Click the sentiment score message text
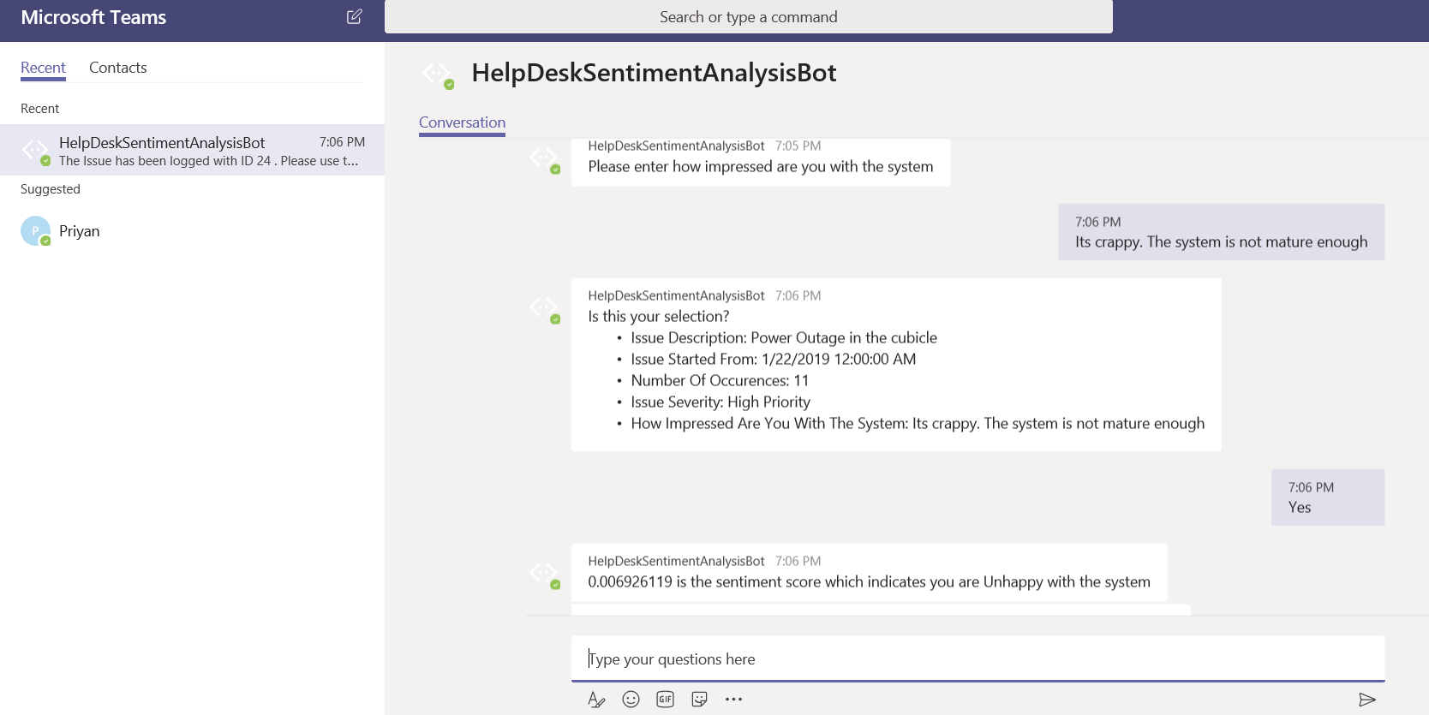The image size is (1429, 715). (x=869, y=582)
